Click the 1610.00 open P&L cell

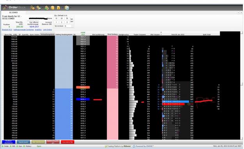click(14, 37)
